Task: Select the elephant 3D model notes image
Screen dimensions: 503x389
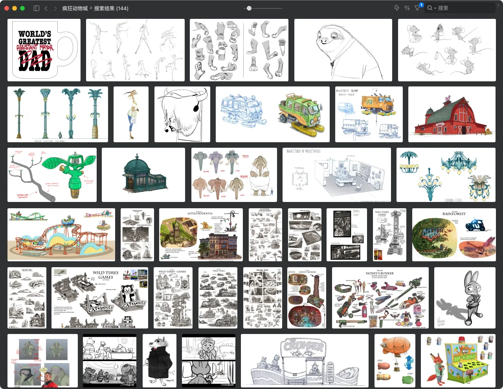Action: pos(42,361)
